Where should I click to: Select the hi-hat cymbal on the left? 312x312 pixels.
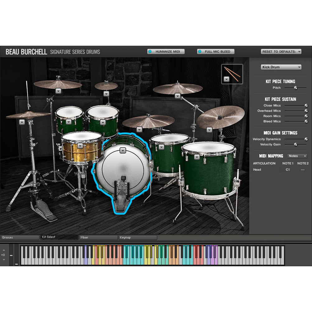pos(22,122)
